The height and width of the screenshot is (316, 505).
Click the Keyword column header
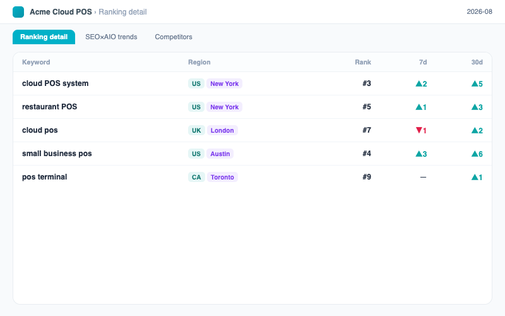[36, 62]
